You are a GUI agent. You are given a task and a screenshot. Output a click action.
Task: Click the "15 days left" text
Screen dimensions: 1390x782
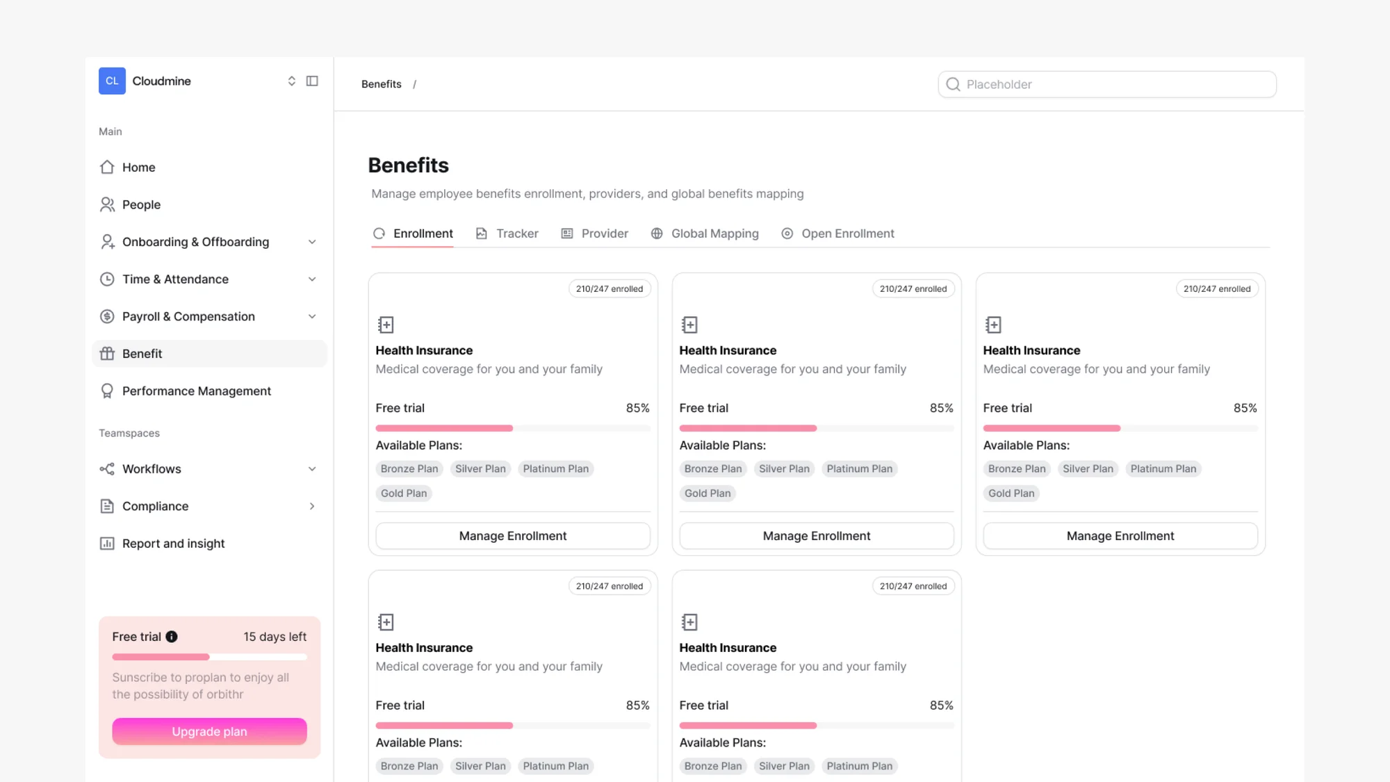(275, 637)
